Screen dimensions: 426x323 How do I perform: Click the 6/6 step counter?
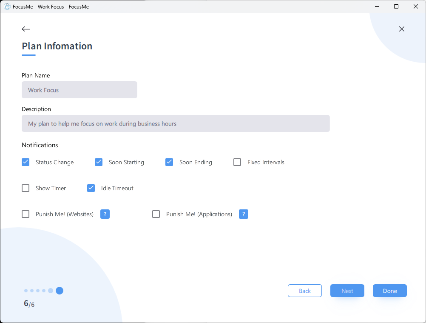29,303
